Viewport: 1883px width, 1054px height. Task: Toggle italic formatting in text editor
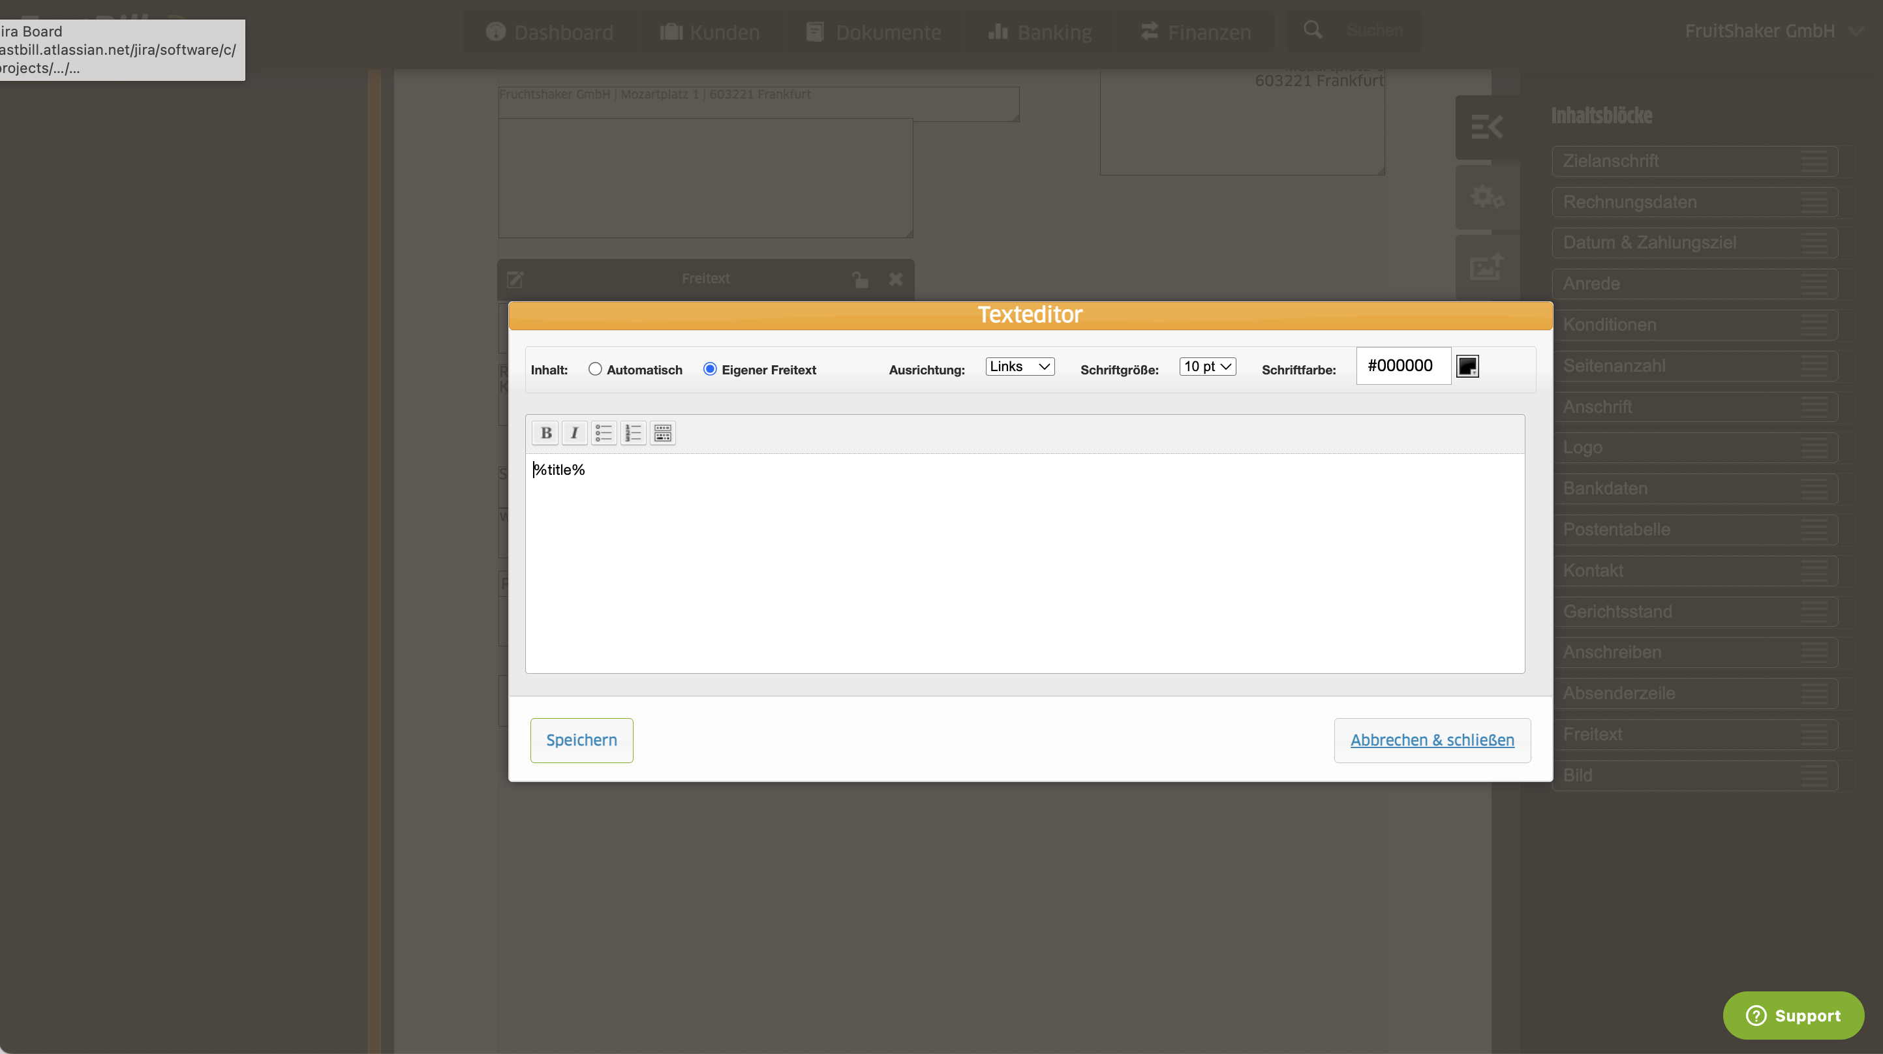coord(575,432)
